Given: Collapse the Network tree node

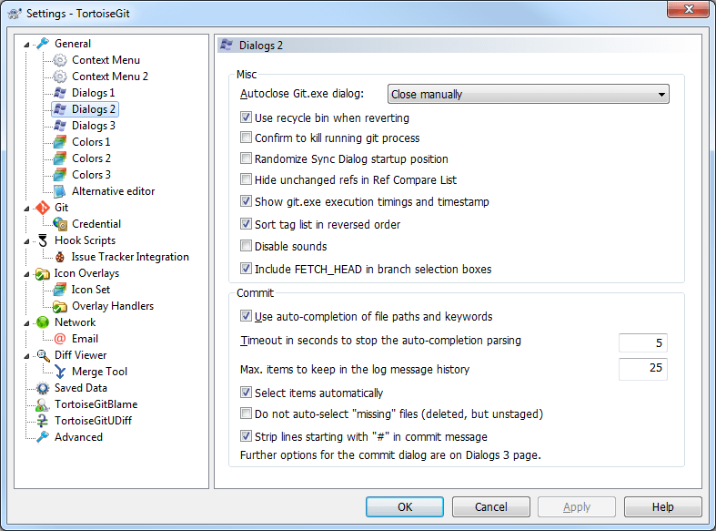Looking at the screenshot, I should pyautogui.click(x=27, y=323).
